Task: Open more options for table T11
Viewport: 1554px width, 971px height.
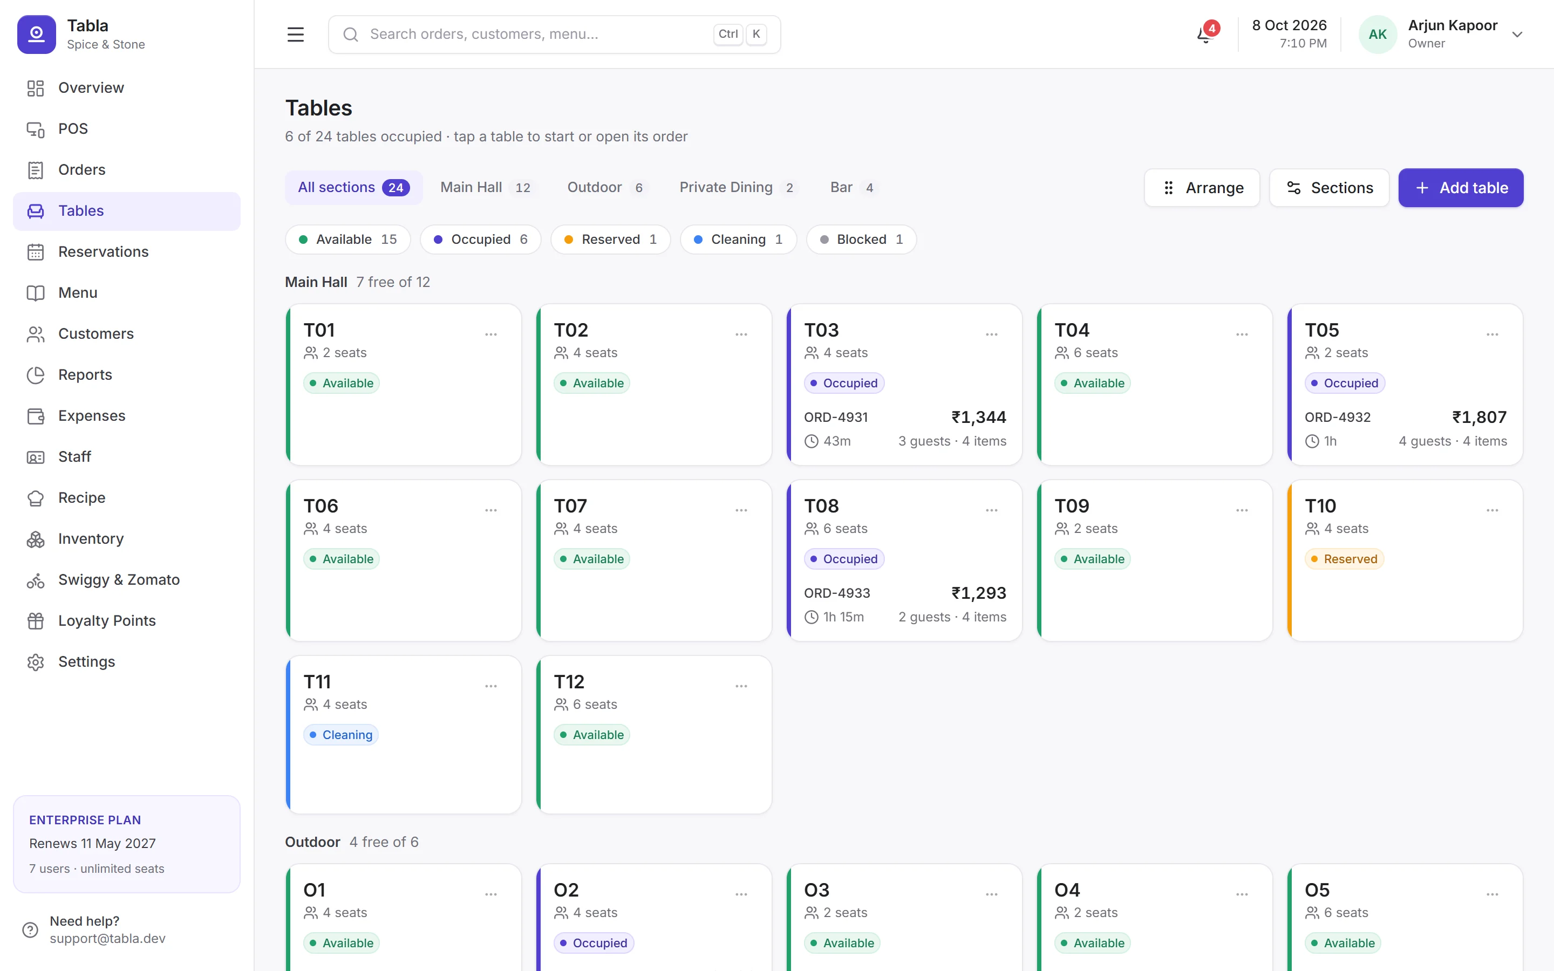Action: pos(490,687)
